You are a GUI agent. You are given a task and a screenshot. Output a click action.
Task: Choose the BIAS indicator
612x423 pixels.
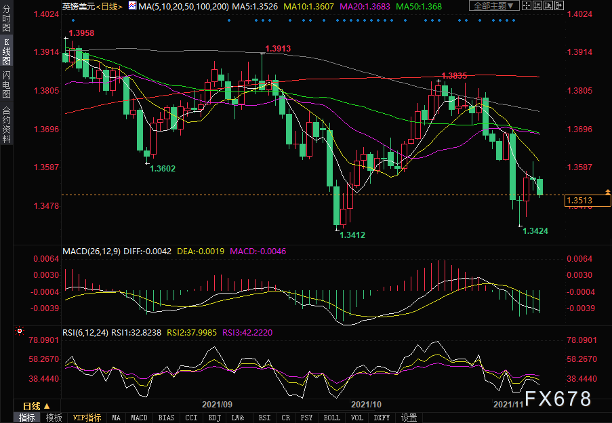[x=167, y=418]
